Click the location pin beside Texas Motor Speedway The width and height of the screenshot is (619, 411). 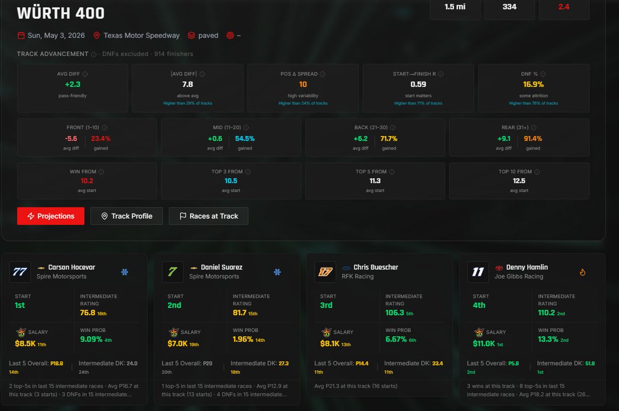click(x=96, y=36)
